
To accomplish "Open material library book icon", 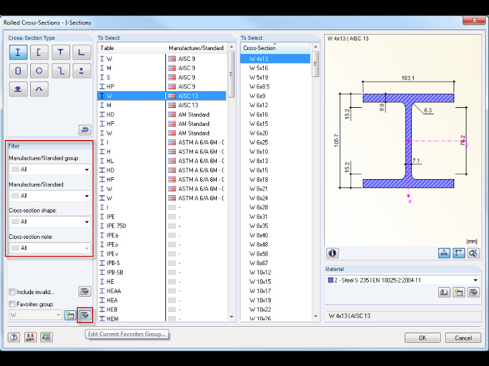I will [x=444, y=292].
